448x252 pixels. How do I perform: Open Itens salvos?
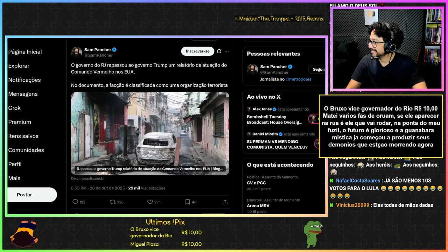point(23,136)
